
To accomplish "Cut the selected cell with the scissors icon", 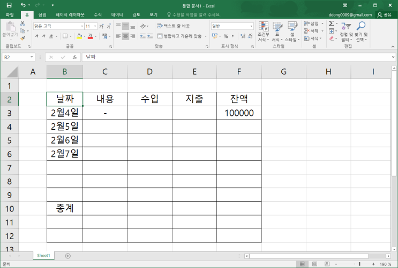I will pos(22,23).
